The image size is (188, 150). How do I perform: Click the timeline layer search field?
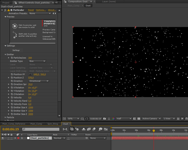pyautogui.click(x=41, y=129)
